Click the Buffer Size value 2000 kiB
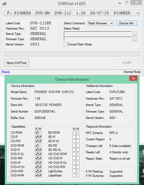 [40, 118]
